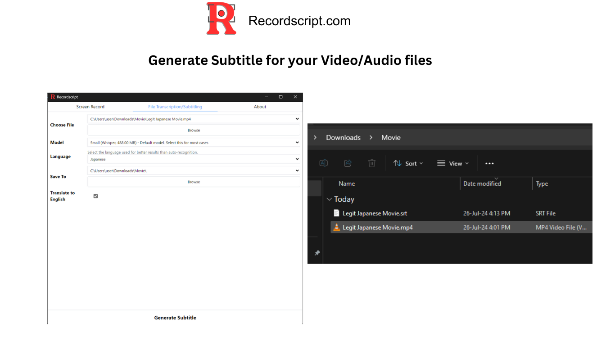
Task: Open the View dropdown in Explorer
Action: 453,164
